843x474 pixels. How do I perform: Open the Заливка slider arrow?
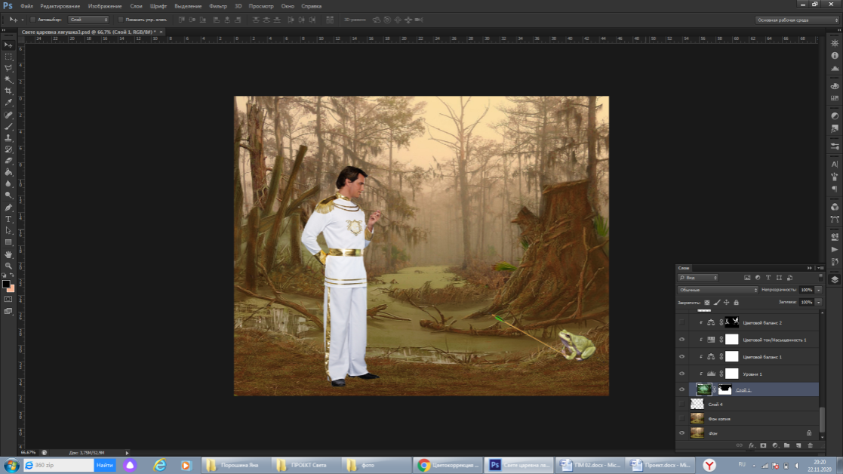818,303
